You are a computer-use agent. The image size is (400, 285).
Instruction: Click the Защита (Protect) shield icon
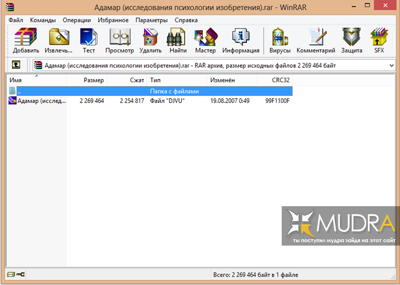[351, 37]
